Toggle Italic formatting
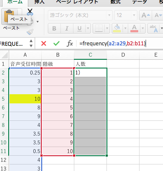 (67, 28)
